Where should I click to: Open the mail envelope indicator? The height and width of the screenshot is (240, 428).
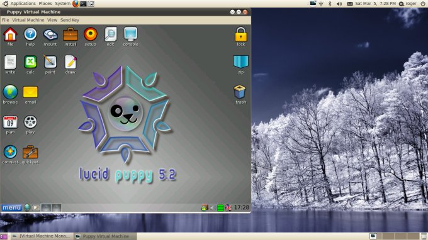[350, 4]
